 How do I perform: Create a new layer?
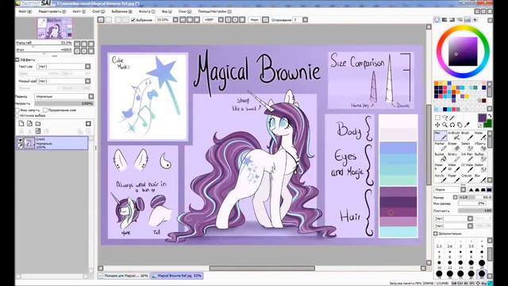point(21,124)
